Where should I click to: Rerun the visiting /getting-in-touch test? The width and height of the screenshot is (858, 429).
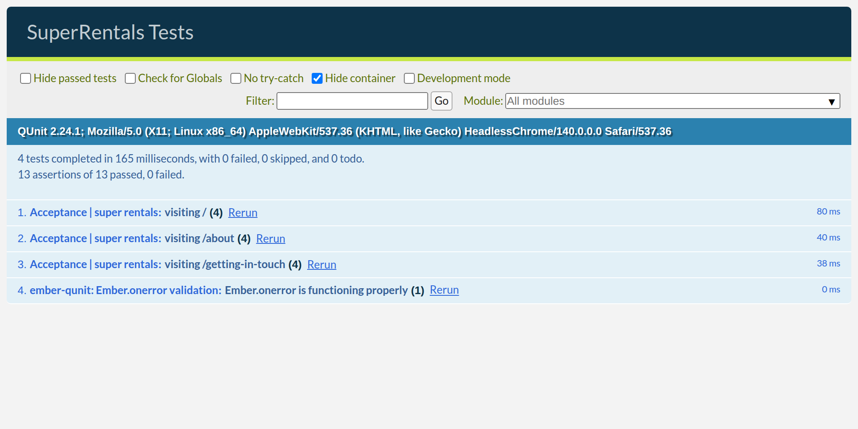click(321, 264)
